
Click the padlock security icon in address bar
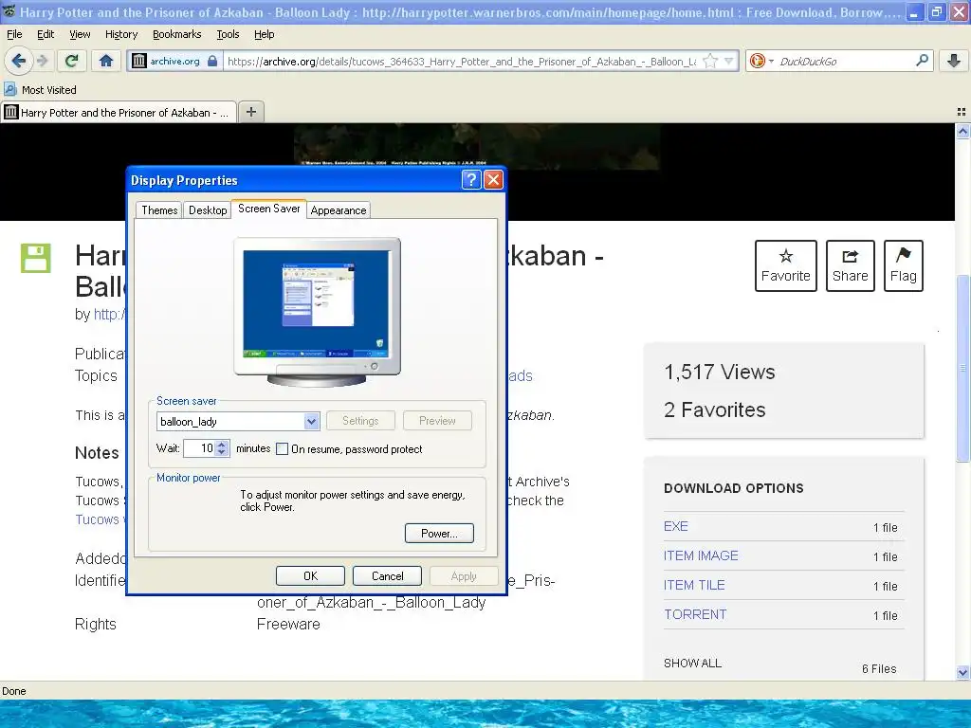coord(212,61)
